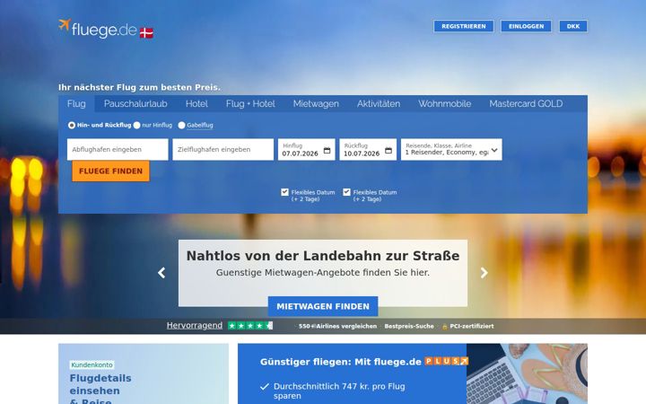Click the Rückflug date 10.07.2026
The image size is (646, 404).
point(362,154)
